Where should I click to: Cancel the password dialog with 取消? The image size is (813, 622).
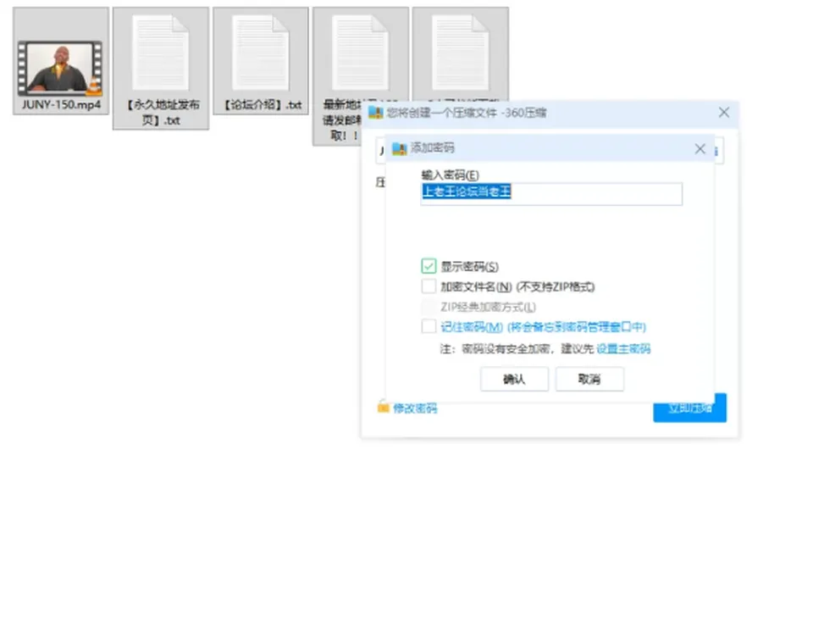(589, 380)
